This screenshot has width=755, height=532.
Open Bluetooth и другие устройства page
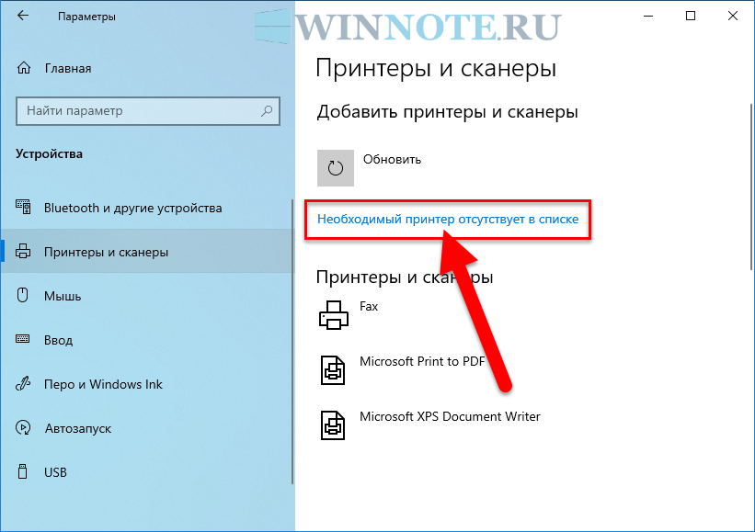click(x=146, y=208)
